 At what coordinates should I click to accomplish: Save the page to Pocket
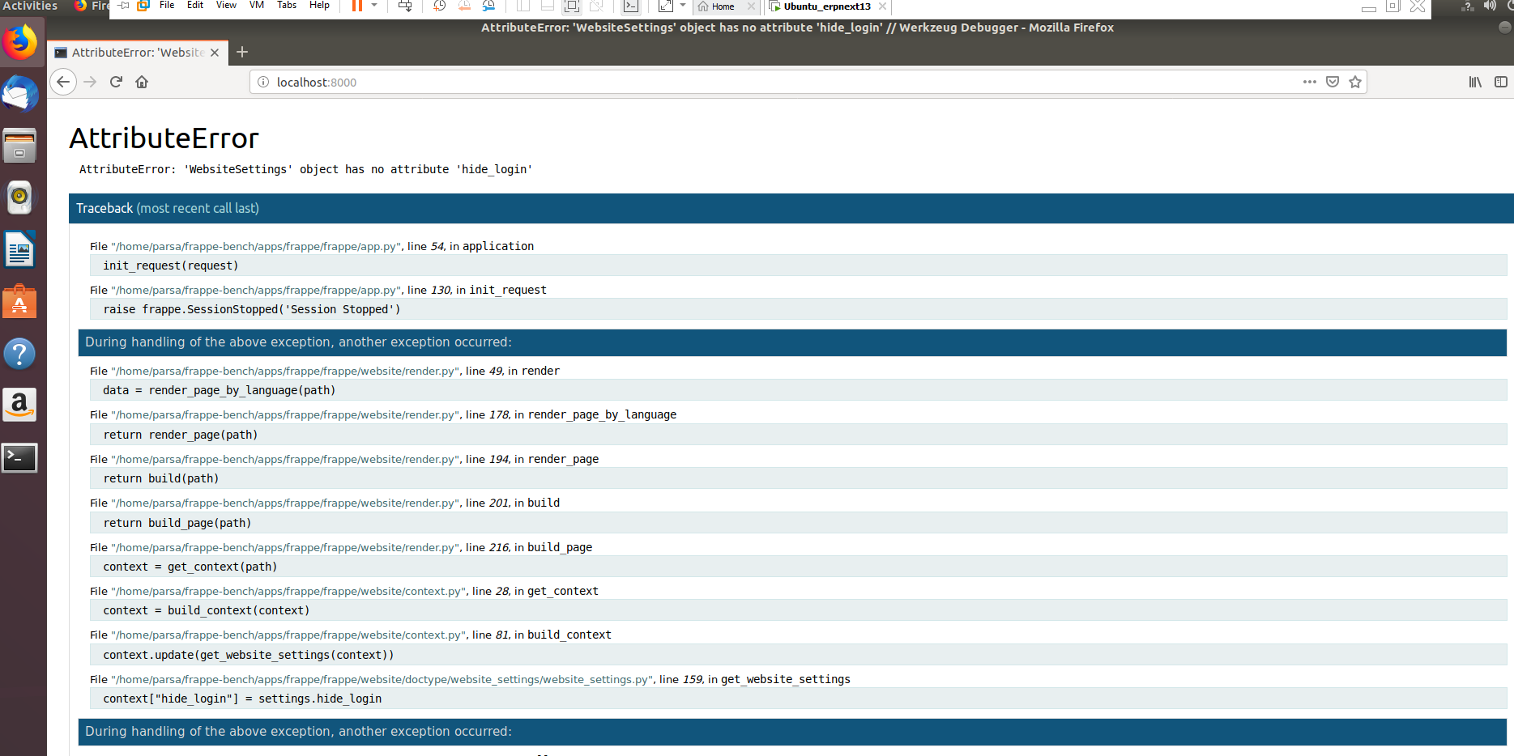pyautogui.click(x=1333, y=82)
